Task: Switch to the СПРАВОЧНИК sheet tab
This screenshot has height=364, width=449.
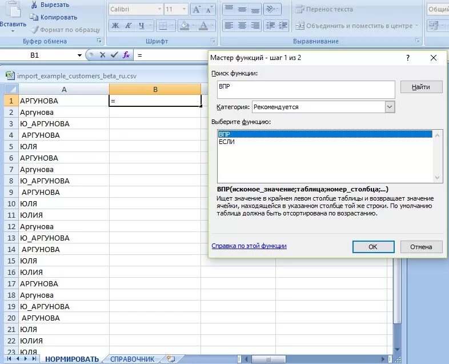Action: pyautogui.click(x=133, y=359)
